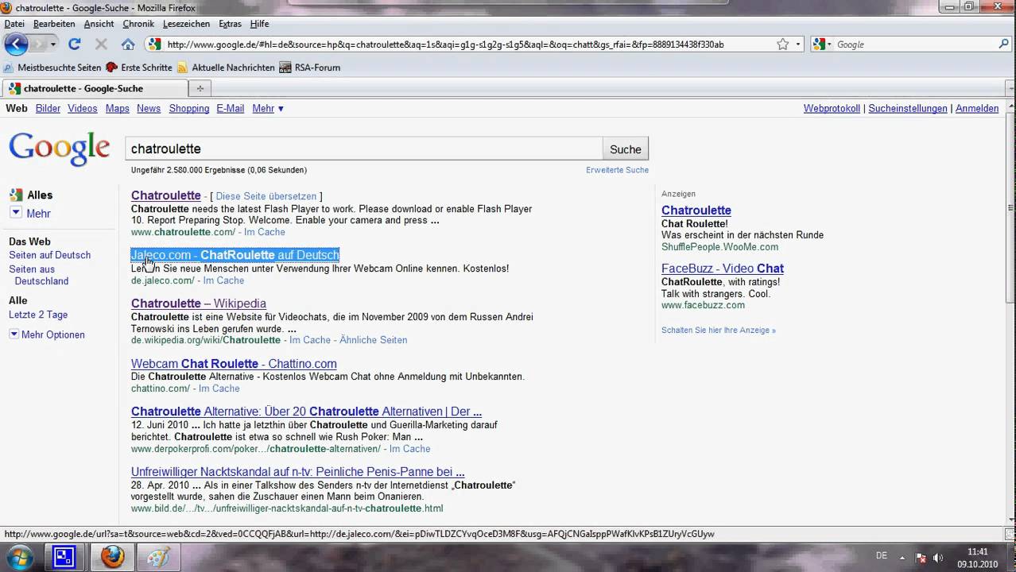The image size is (1016, 572).
Task: Click the Suche button
Action: point(626,149)
